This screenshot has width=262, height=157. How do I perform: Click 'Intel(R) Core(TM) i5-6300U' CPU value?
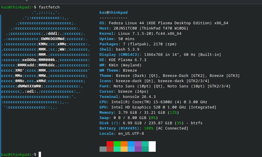141,102
